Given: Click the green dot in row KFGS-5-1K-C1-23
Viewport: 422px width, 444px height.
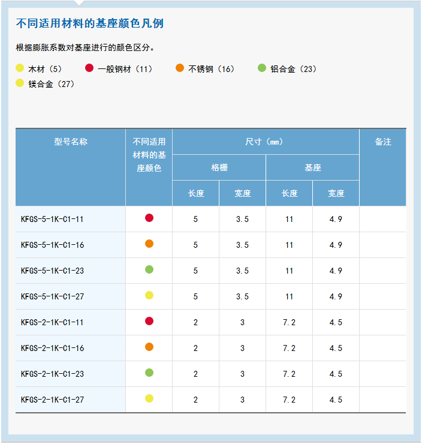Looking at the screenshot, I should point(149,269).
